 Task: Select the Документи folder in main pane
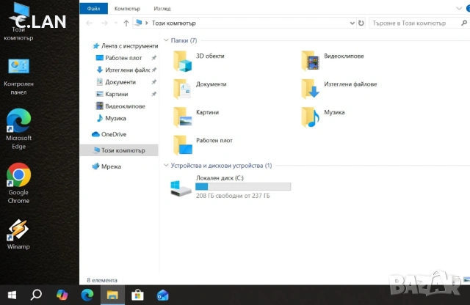tap(200, 89)
